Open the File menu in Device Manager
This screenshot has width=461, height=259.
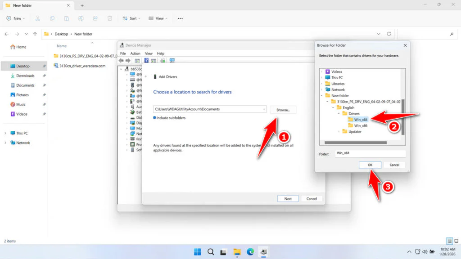point(123,54)
